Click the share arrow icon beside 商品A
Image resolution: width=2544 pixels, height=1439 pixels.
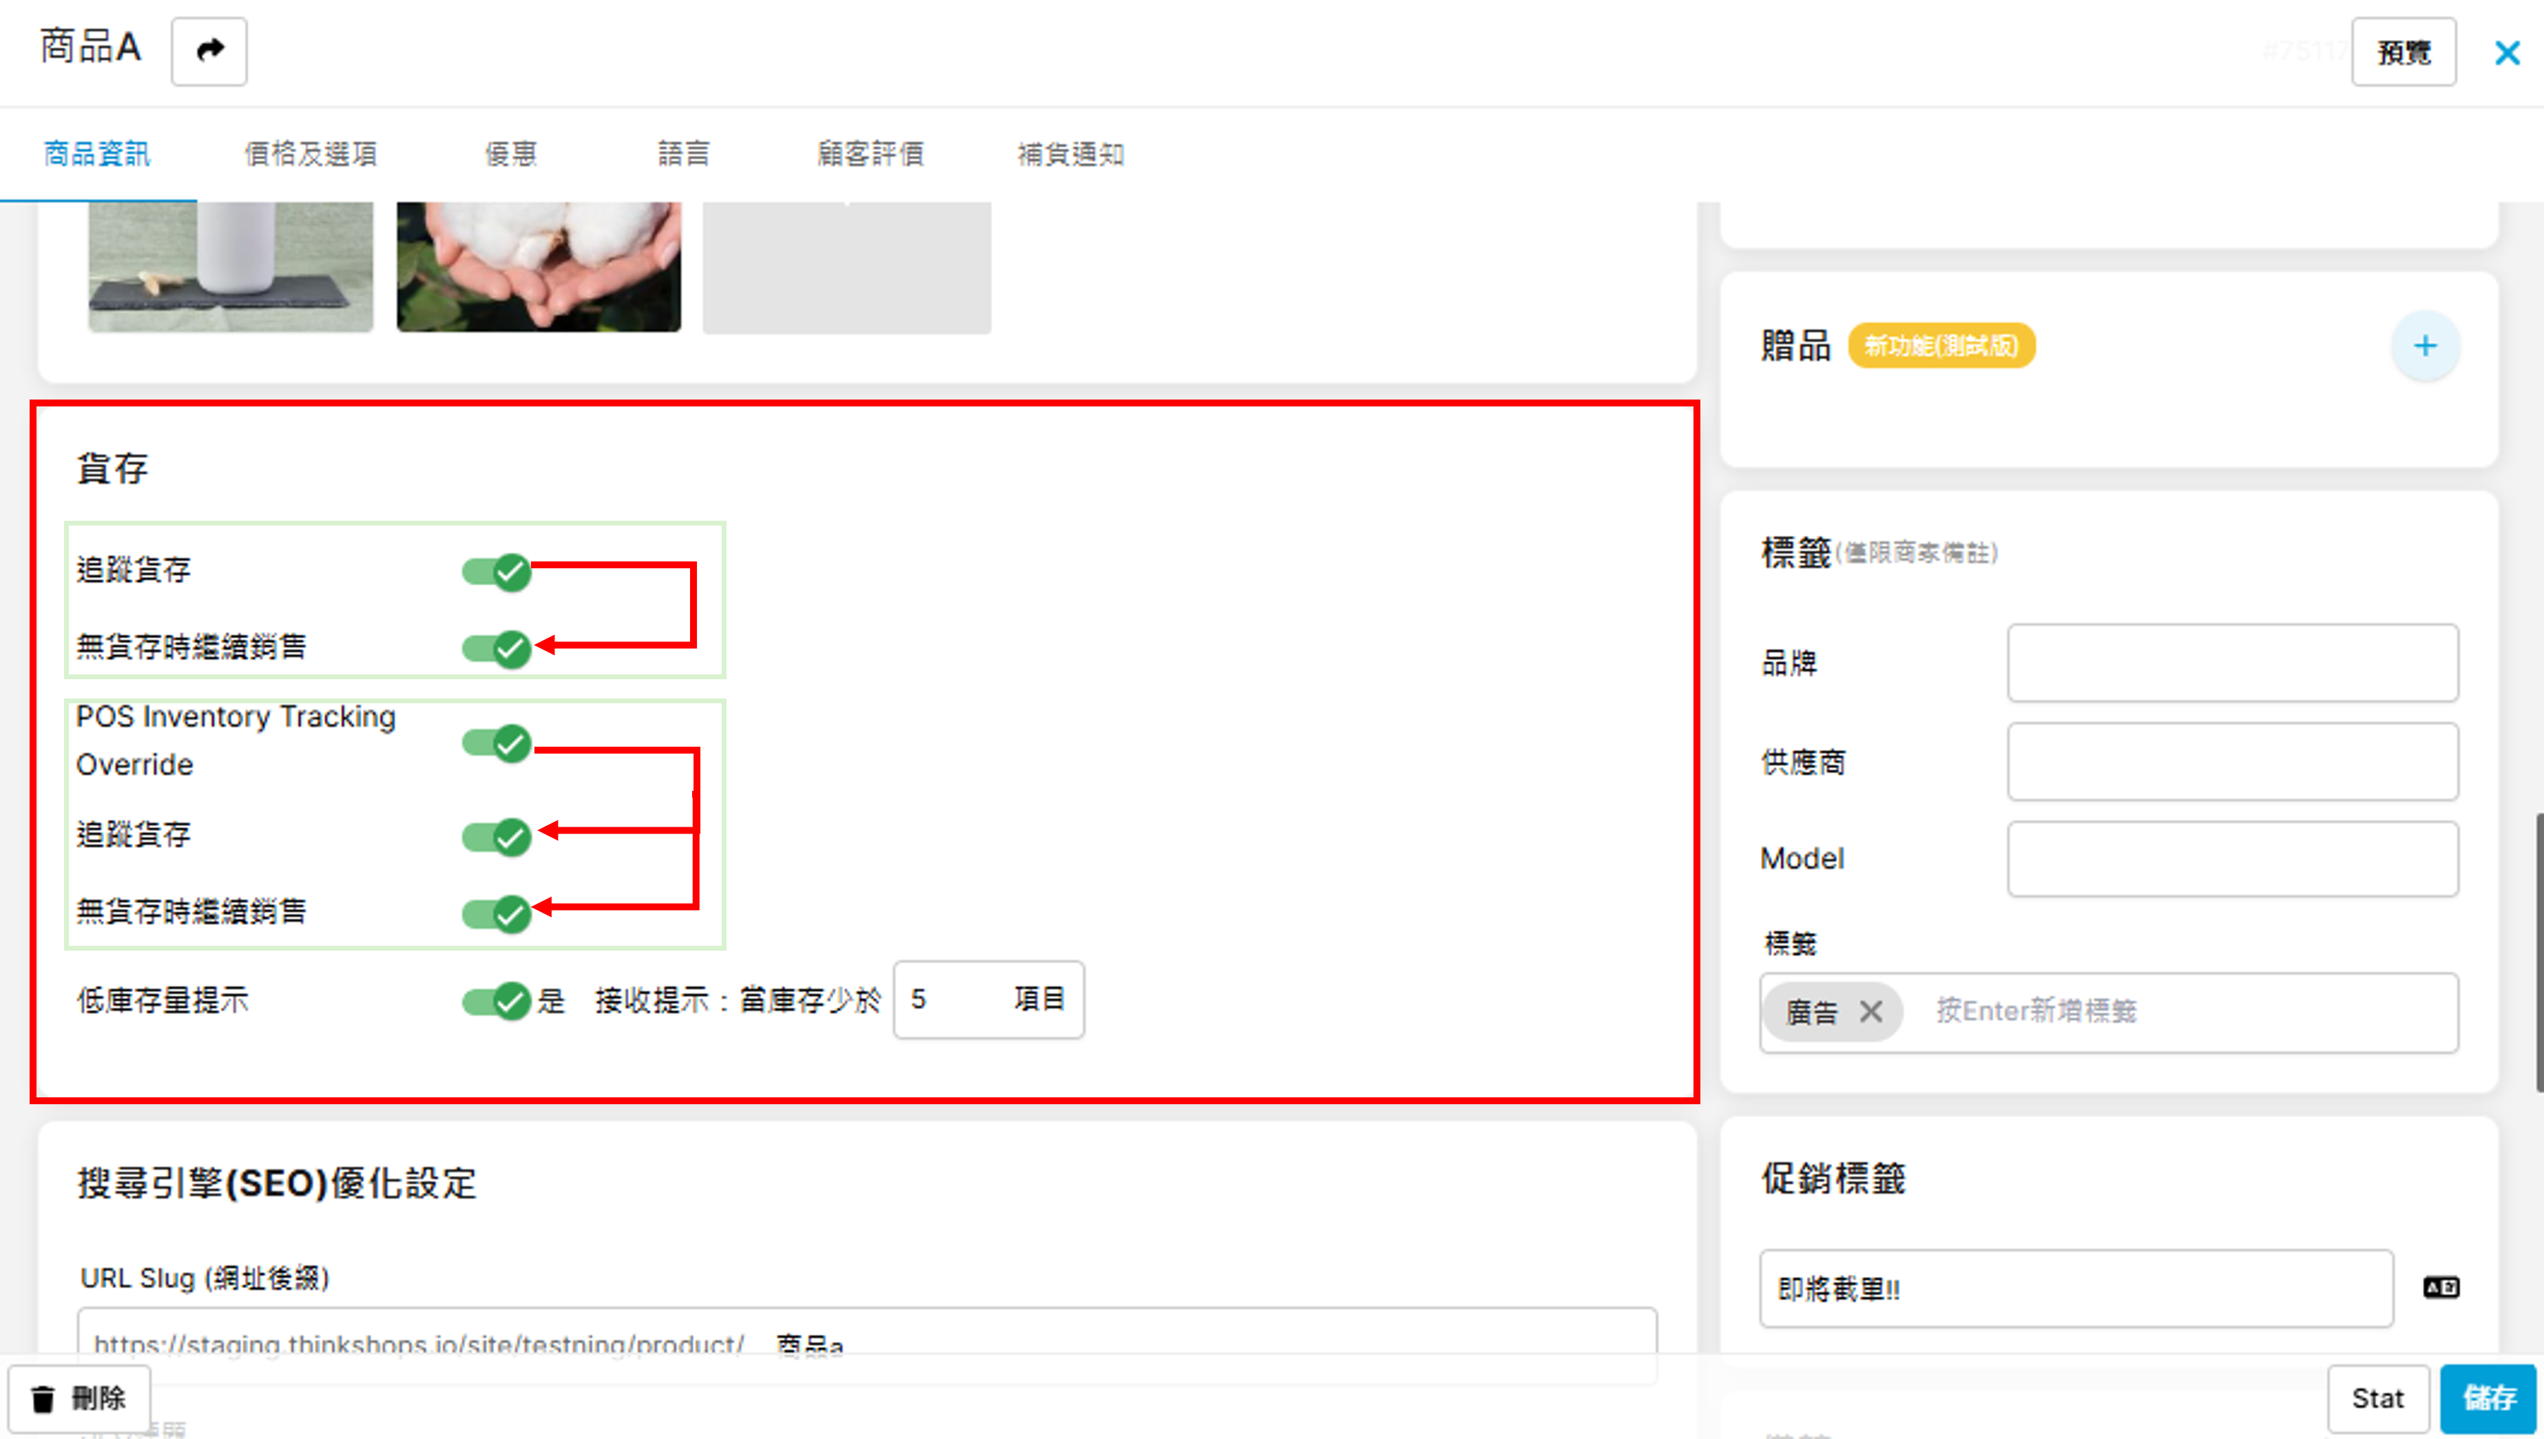tap(209, 50)
